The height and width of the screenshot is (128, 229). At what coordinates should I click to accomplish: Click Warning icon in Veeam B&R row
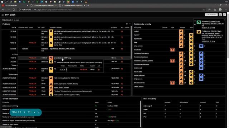coord(191,72)
